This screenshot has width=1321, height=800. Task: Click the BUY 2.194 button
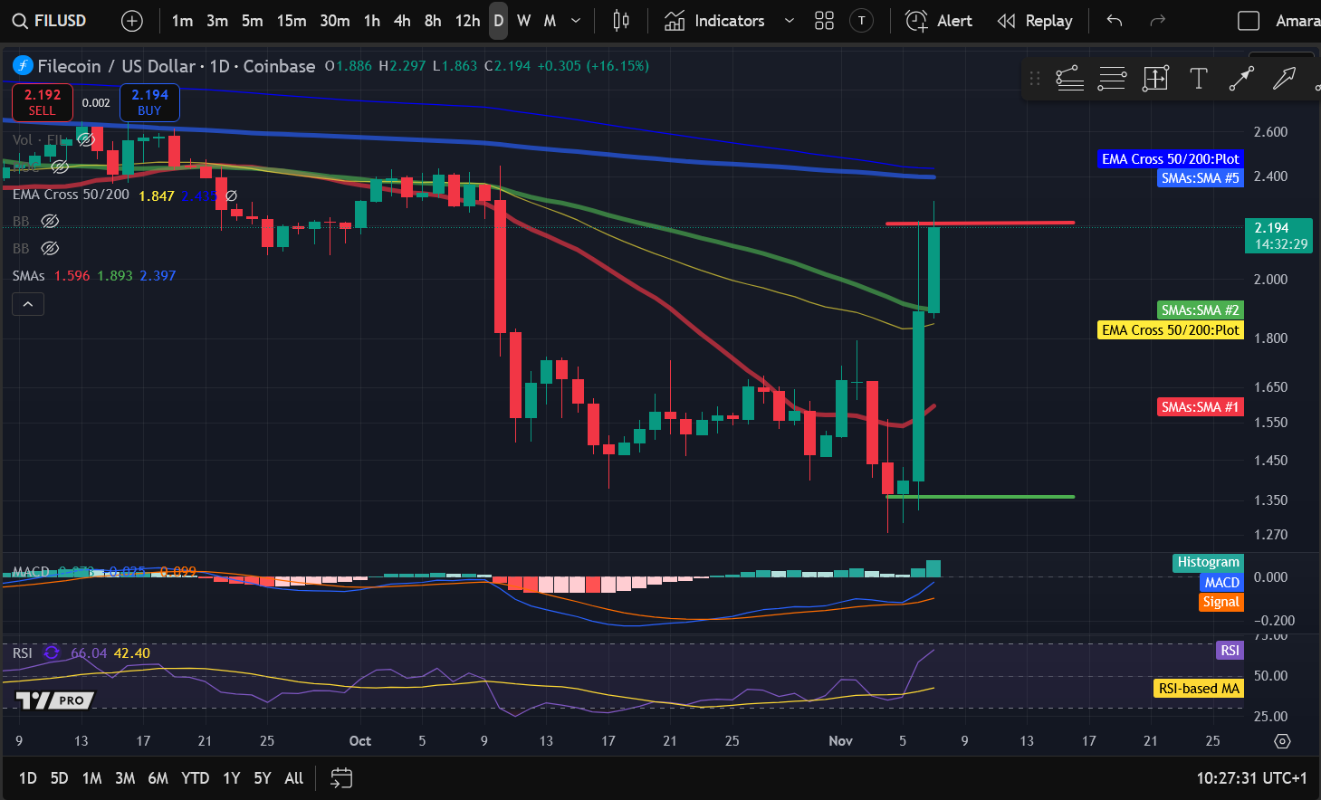click(x=148, y=102)
